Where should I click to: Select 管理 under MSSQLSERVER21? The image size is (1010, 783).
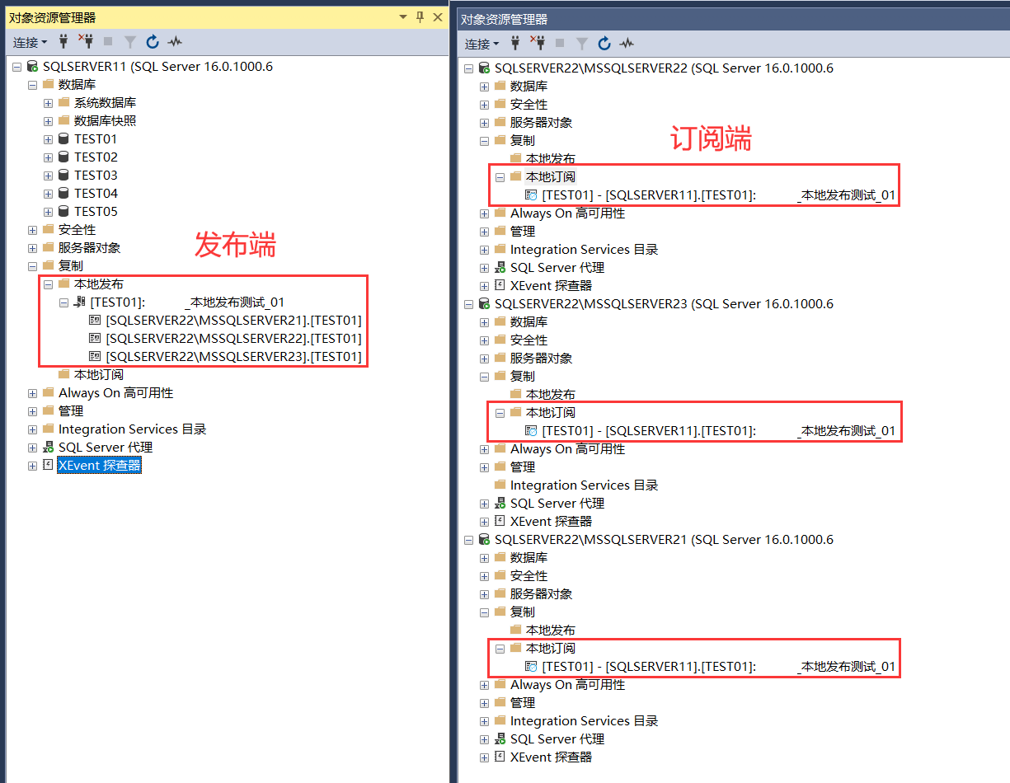coord(522,703)
